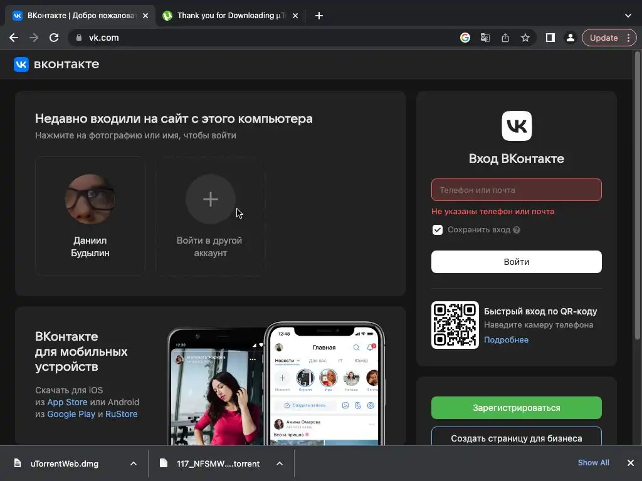Select the Даниил Будылин account photo

[90, 199]
